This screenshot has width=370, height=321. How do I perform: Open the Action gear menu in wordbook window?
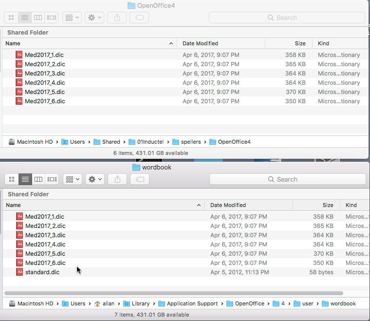click(x=94, y=179)
